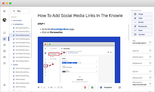Open the analytics pie chart icon

coord(5,63)
